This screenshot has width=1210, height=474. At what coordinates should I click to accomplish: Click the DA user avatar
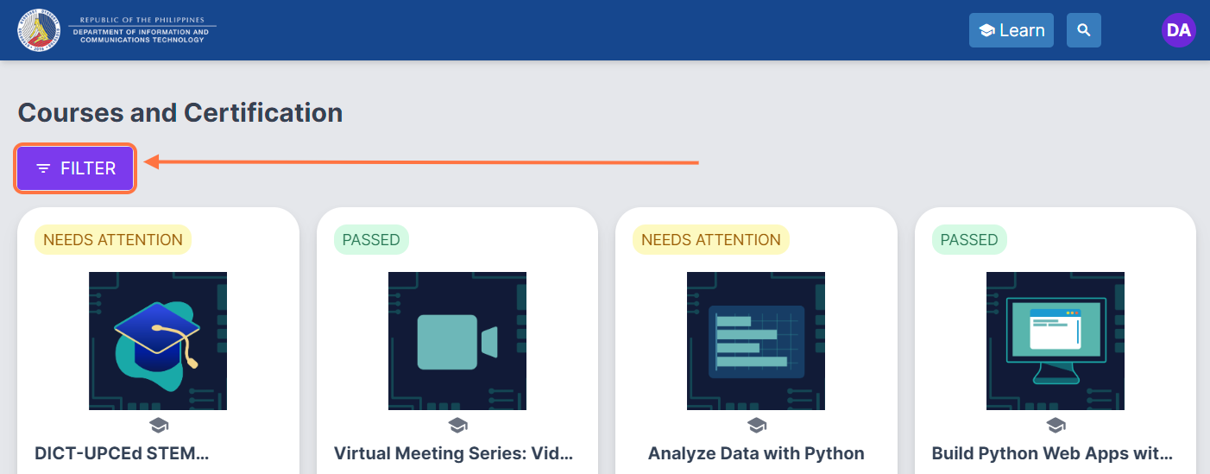coord(1178,30)
